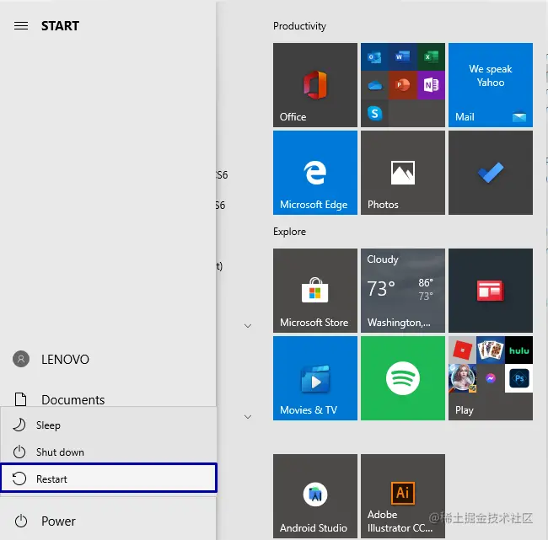Launch Adobe Illustrator CC tile
The image size is (548, 540).
pyautogui.click(x=403, y=496)
